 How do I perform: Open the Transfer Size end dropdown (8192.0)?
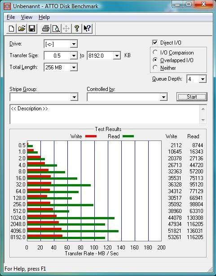point(117,56)
